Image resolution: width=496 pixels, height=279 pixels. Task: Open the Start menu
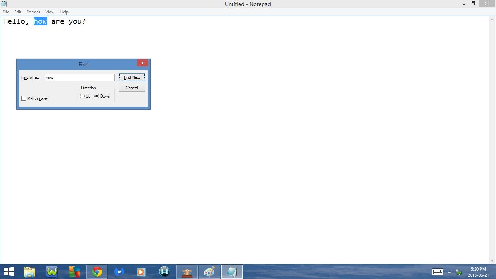tap(9, 271)
